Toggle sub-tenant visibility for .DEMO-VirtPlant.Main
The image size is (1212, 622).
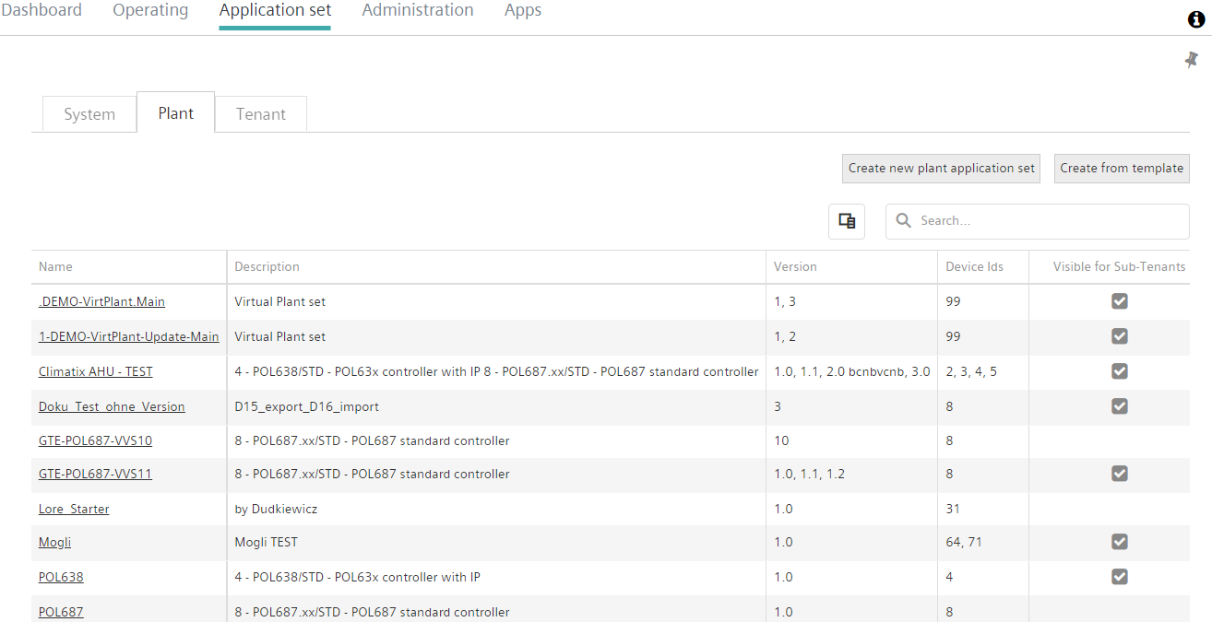1119,301
